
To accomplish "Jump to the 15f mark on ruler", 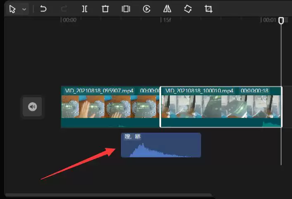I will [x=166, y=20].
